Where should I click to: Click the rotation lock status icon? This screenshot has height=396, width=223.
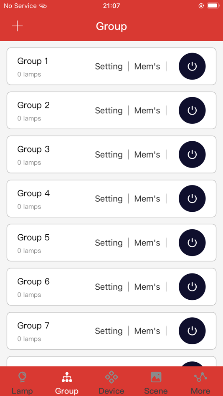click(201, 5)
